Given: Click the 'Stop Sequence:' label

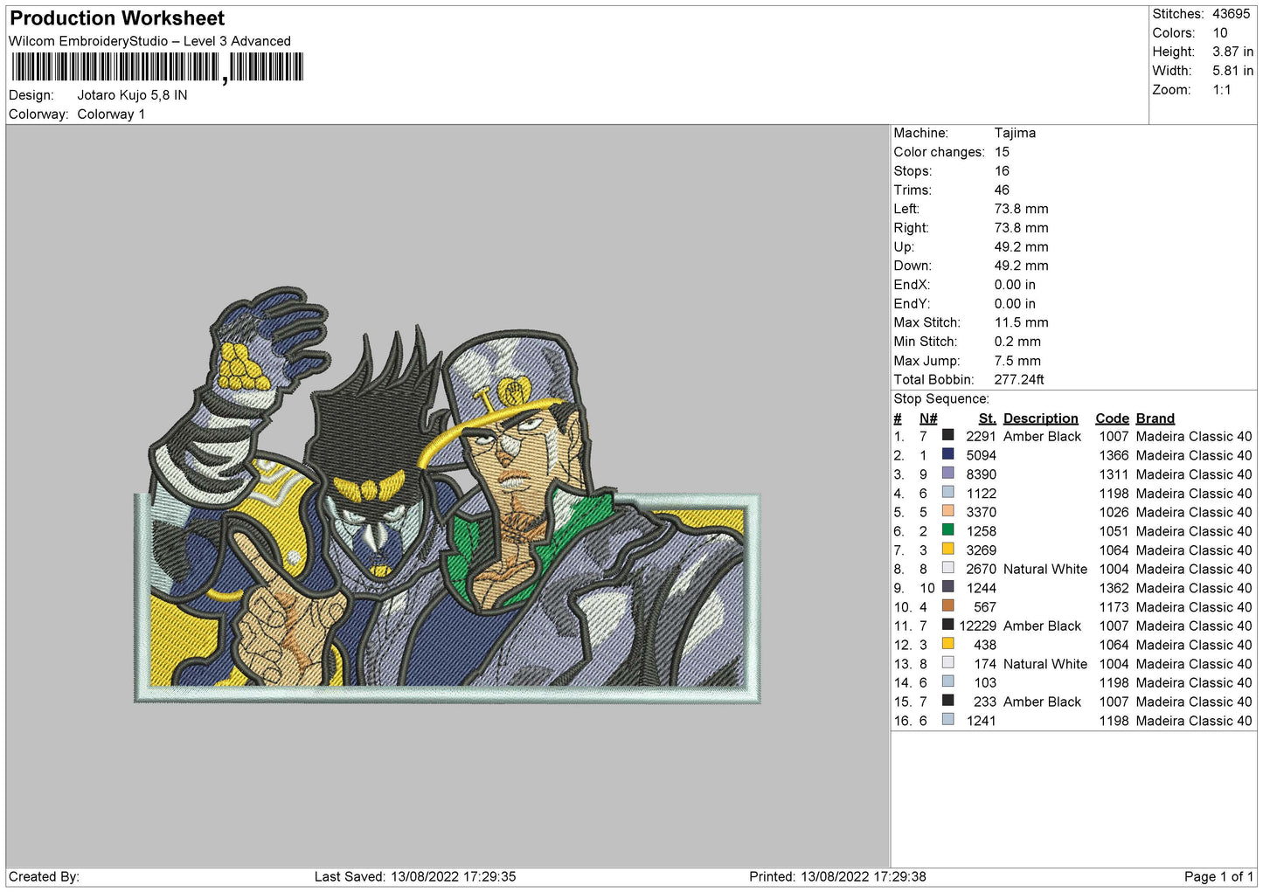Looking at the screenshot, I should (x=941, y=398).
